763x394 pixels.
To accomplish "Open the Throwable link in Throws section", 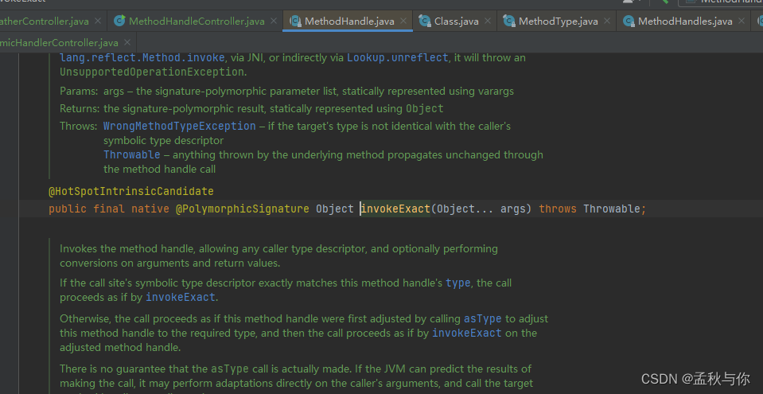I will point(132,154).
